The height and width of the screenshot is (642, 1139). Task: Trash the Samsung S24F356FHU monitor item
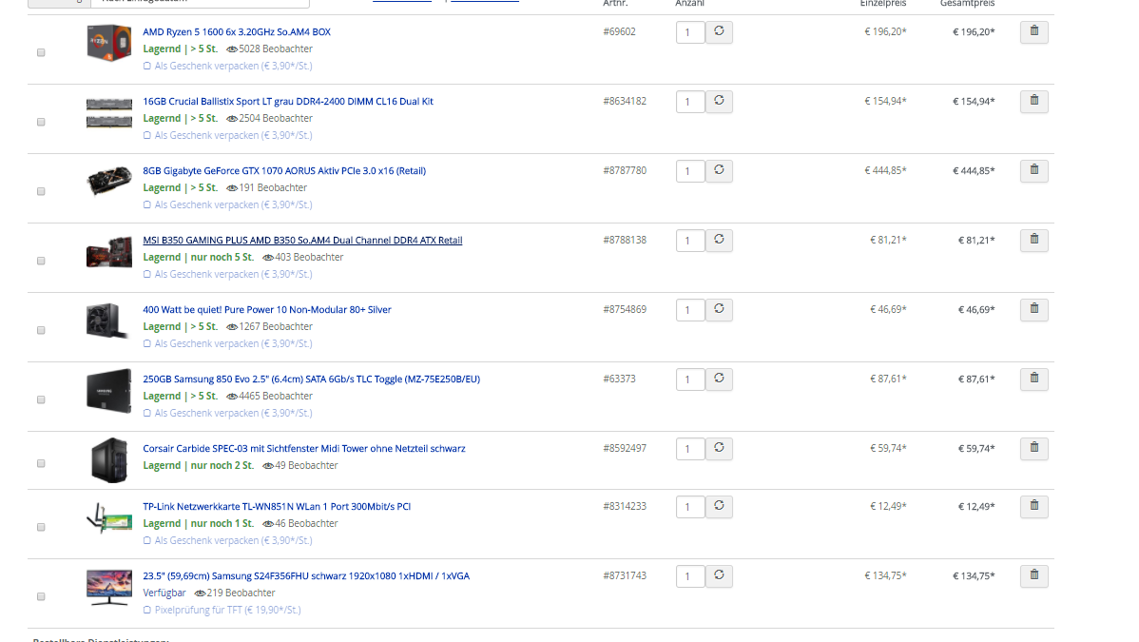(x=1033, y=575)
